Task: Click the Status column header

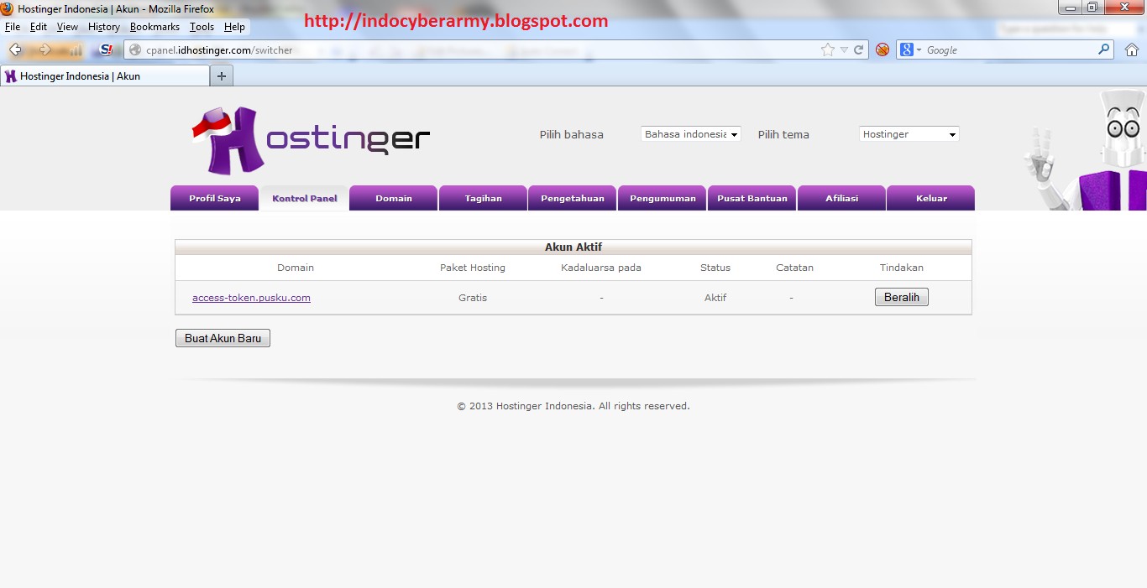Action: click(x=715, y=268)
